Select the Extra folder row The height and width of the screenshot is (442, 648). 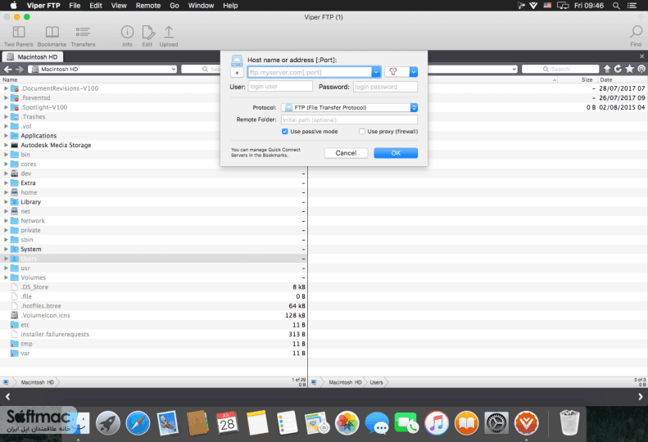(x=153, y=183)
